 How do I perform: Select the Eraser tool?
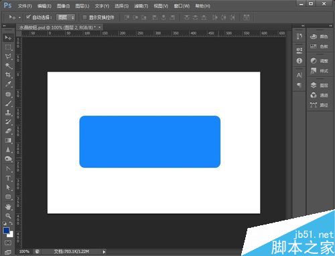click(x=8, y=131)
